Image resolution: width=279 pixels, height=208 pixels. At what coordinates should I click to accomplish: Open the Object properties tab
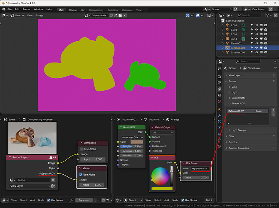coord(220,109)
